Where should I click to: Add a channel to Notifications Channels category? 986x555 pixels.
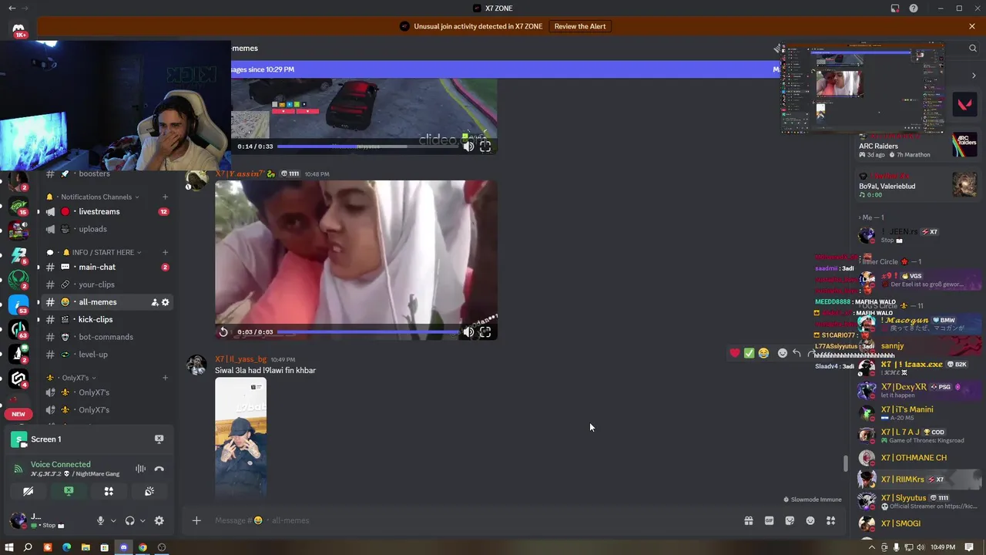point(165,197)
